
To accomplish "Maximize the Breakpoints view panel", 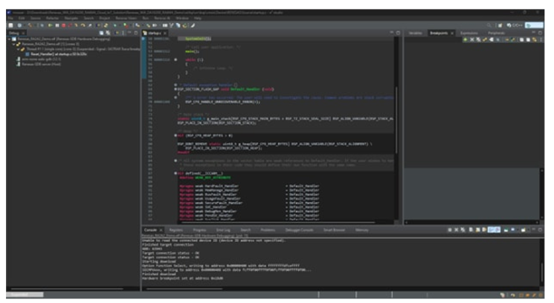I will click(540, 33).
